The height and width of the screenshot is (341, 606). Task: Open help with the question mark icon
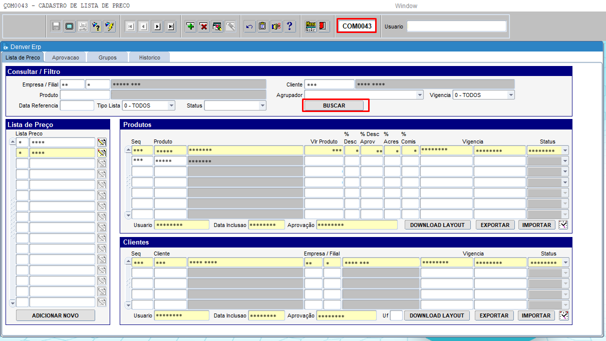point(289,26)
